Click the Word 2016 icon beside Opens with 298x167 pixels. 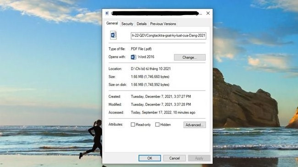[133, 57]
